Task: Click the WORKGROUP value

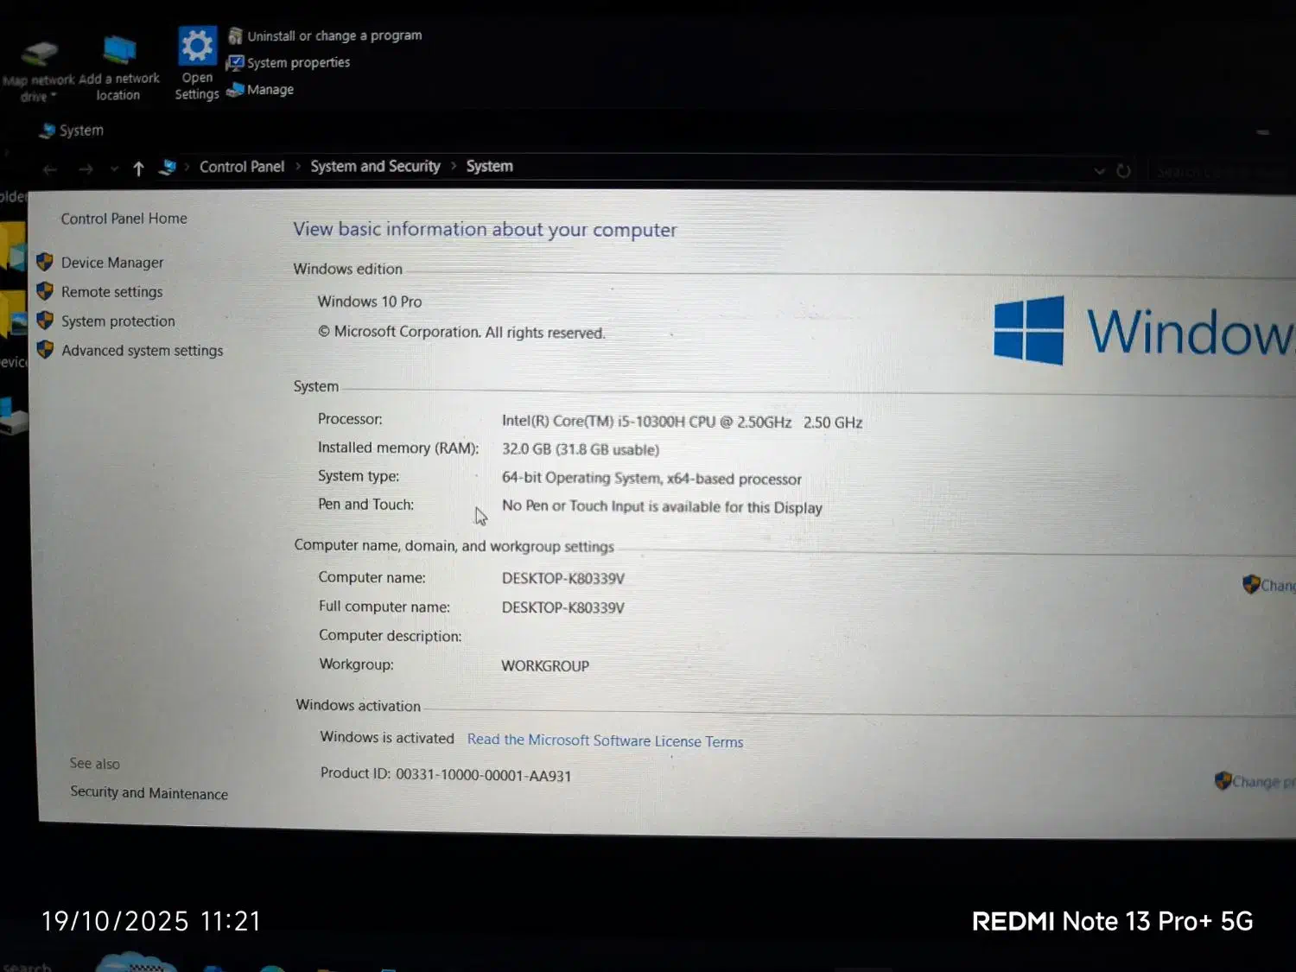Action: coord(545,666)
